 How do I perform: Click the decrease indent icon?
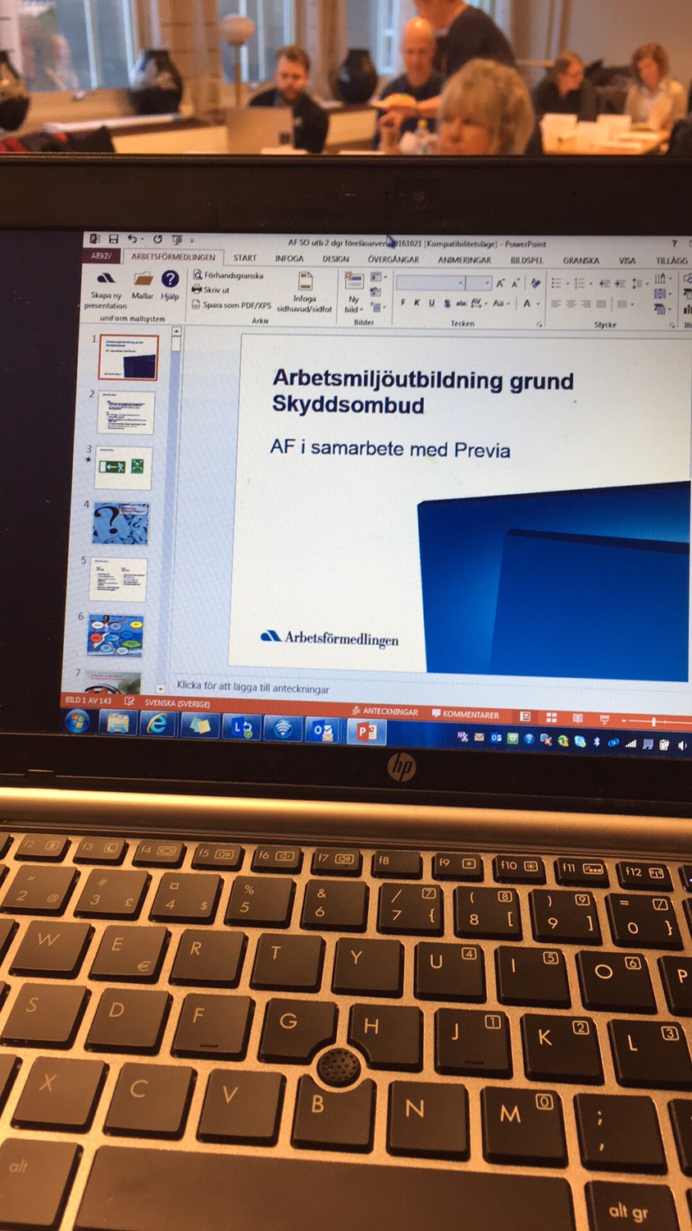(604, 283)
